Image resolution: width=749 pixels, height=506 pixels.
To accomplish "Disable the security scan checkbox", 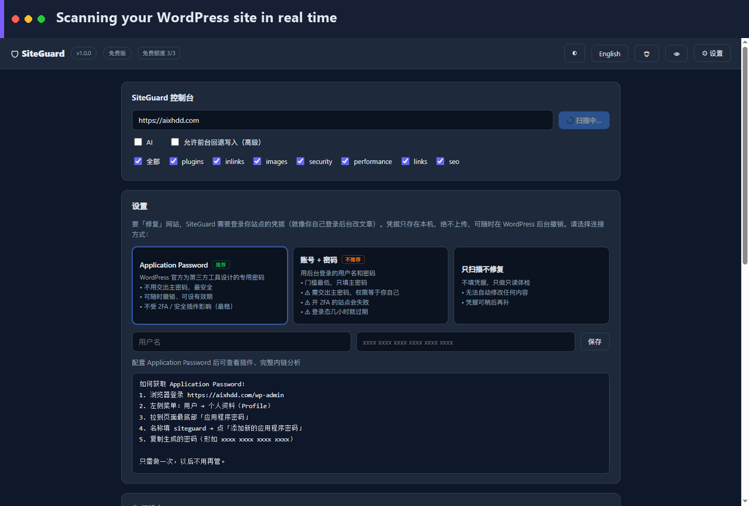I will pyautogui.click(x=301, y=161).
